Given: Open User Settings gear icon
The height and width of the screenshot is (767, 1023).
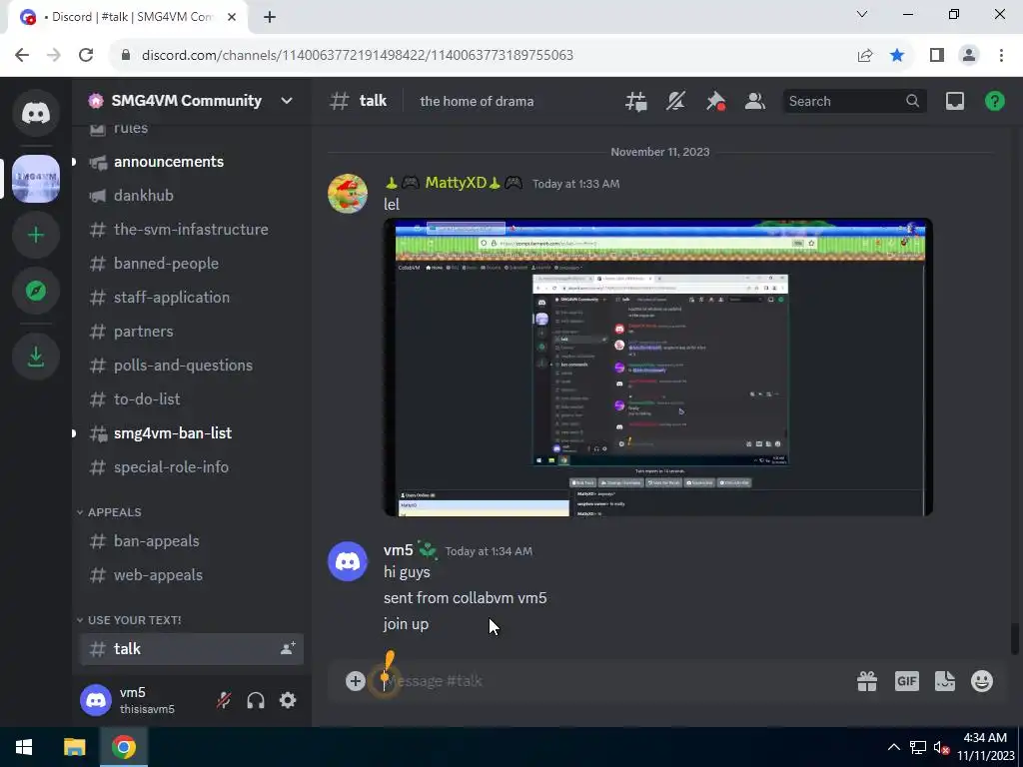Looking at the screenshot, I should tap(288, 700).
